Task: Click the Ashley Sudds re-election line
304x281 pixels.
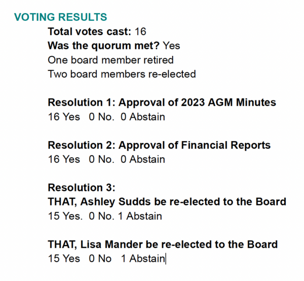Action: pyautogui.click(x=167, y=202)
